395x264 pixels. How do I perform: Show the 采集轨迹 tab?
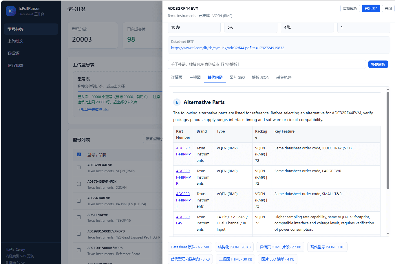click(284, 77)
